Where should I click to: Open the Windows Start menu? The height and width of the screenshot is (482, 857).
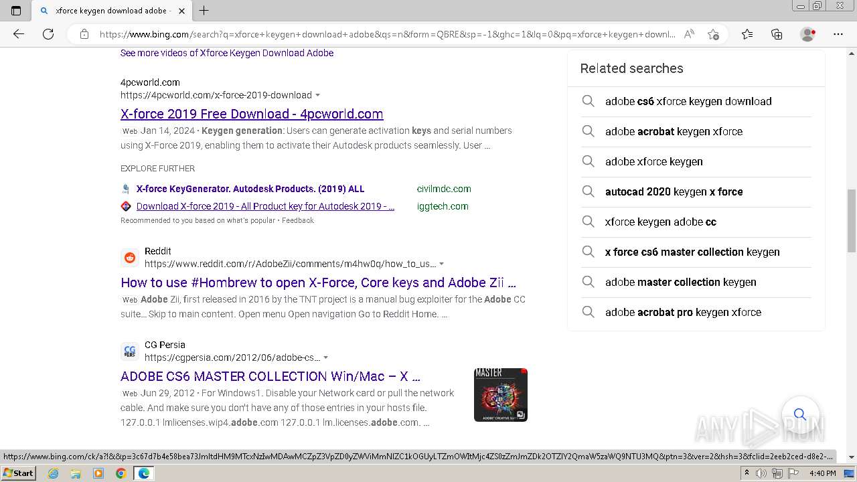click(x=19, y=473)
